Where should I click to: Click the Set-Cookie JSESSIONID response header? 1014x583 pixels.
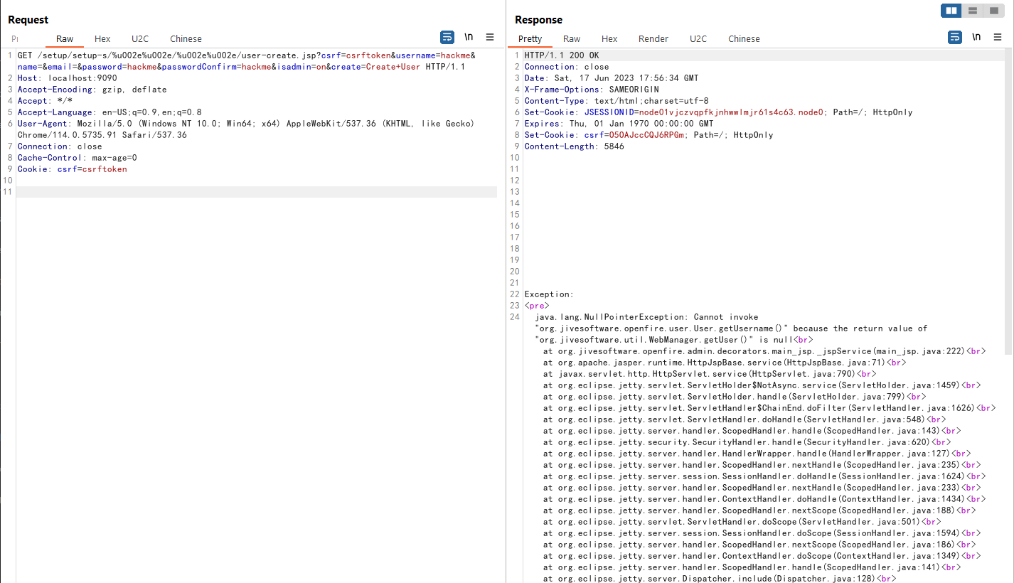(719, 112)
